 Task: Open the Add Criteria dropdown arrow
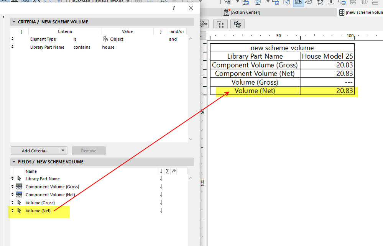[63, 150]
